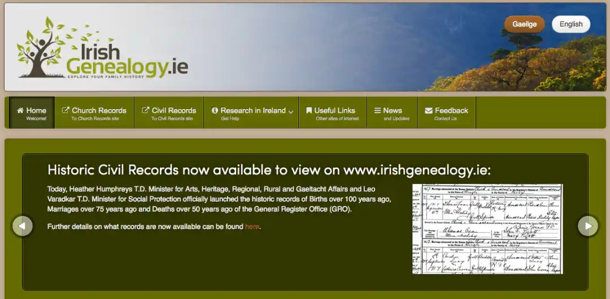Click 'Explore Your Family History' tagline
Viewport: 610px width, 299px height.
106,77
